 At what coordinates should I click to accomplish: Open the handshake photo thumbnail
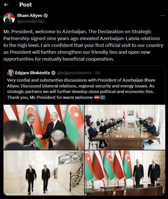44,127
